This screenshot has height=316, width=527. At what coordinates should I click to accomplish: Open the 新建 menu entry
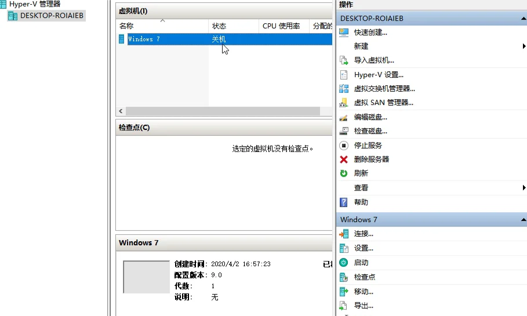361,46
